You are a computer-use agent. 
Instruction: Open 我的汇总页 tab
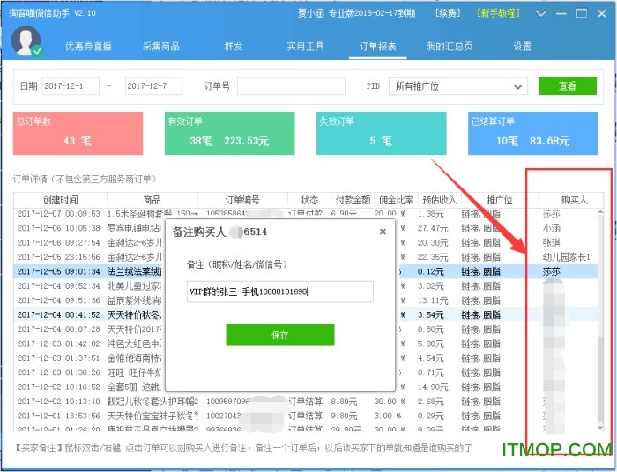click(450, 47)
